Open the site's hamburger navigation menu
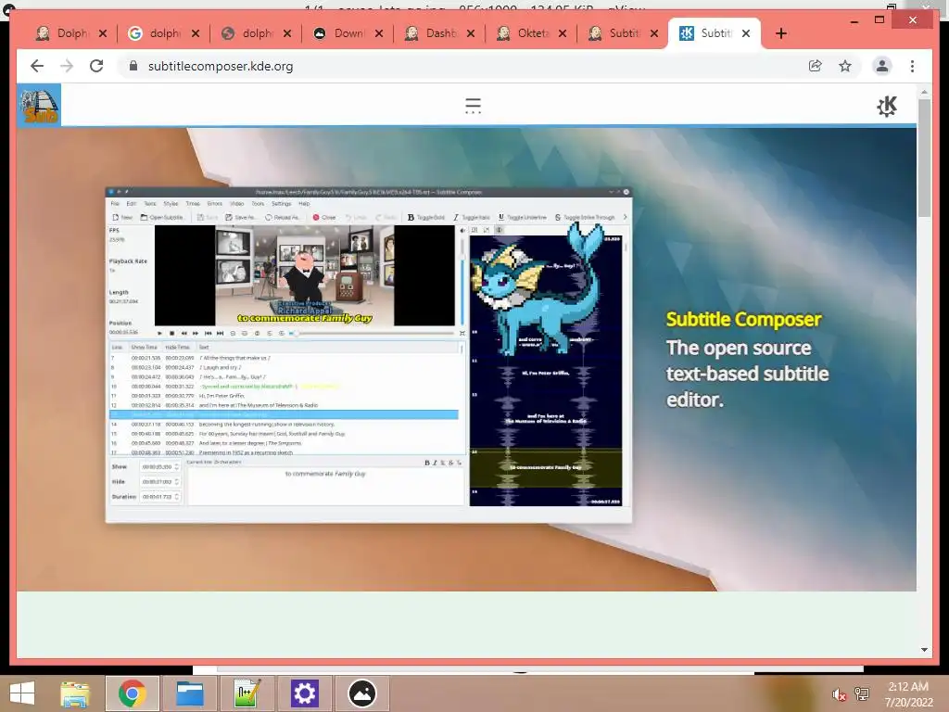Viewport: 949px width, 712px height. tap(473, 106)
